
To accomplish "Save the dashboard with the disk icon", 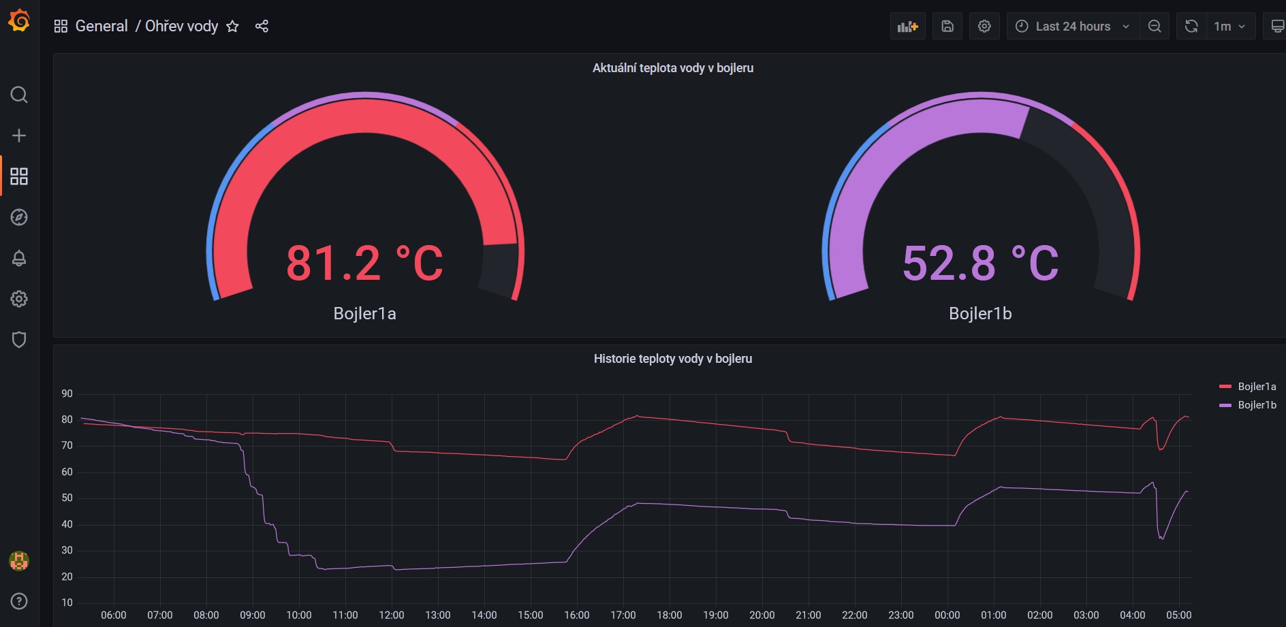I will [947, 27].
